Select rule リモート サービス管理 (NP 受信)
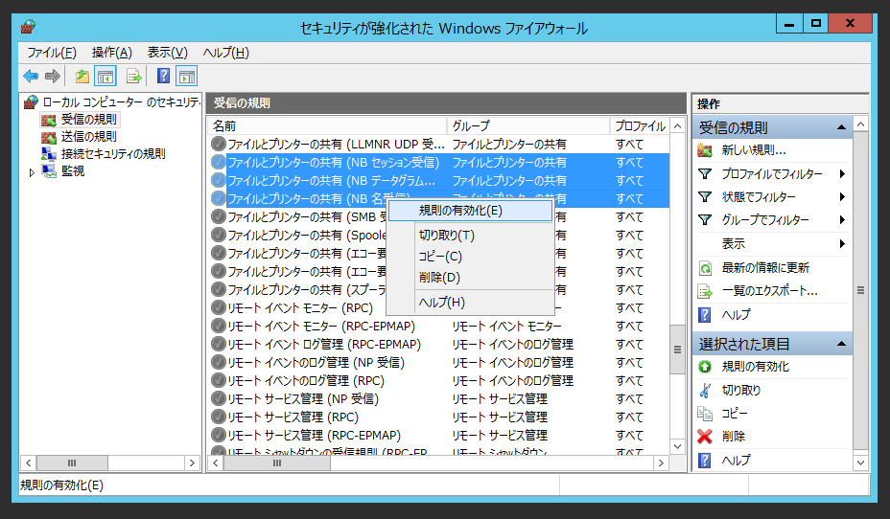The width and height of the screenshot is (890, 519). click(x=303, y=399)
